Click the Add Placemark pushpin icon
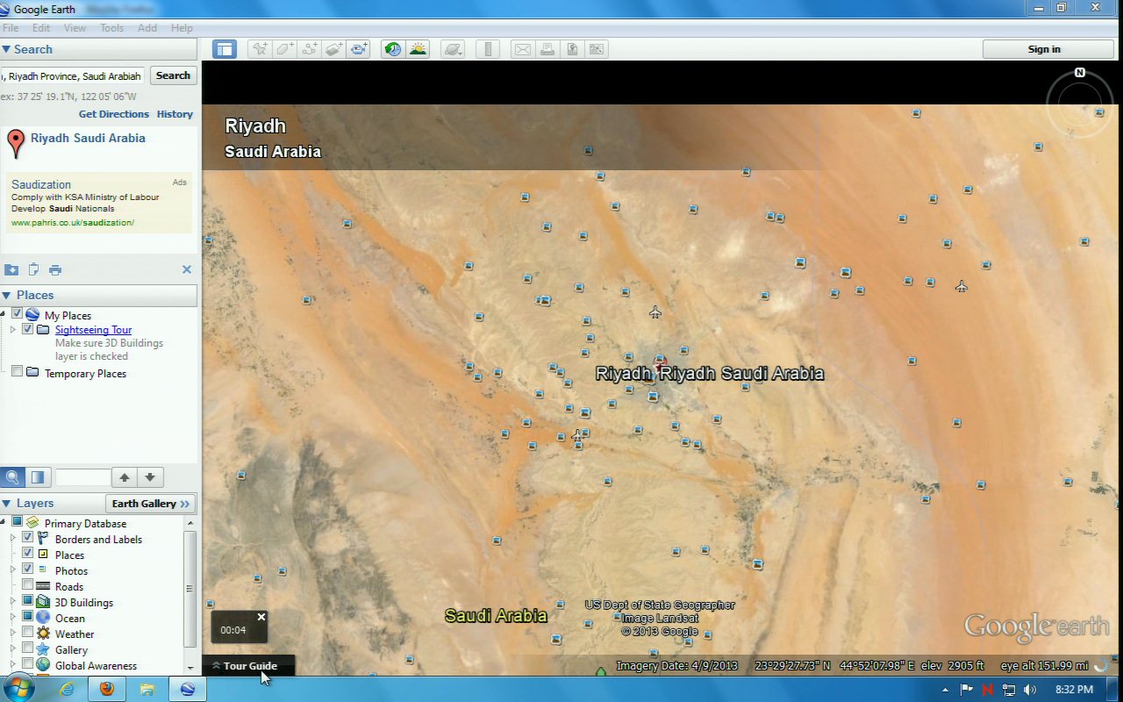The width and height of the screenshot is (1123, 702). tap(260, 49)
